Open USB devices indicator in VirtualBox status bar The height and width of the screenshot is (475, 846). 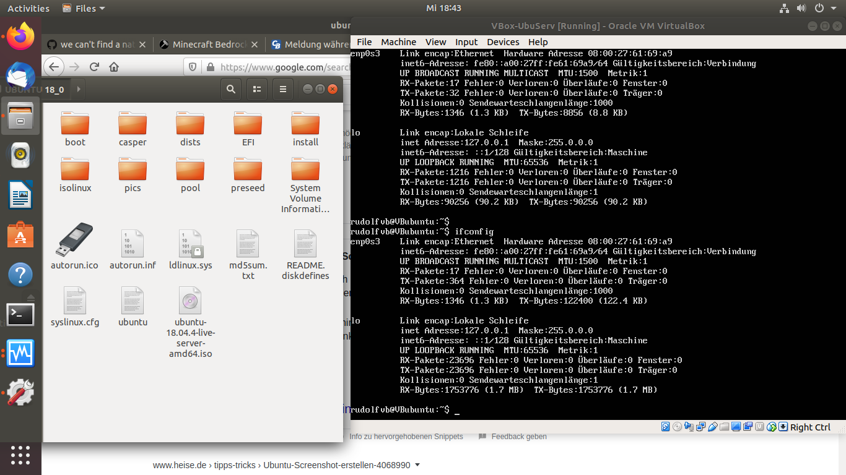coord(712,427)
